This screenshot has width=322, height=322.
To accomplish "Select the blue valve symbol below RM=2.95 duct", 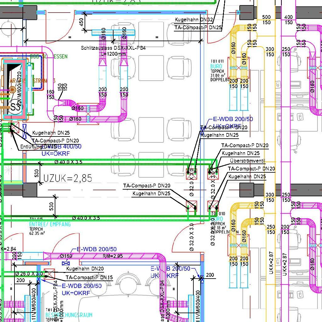I will point(66,263).
